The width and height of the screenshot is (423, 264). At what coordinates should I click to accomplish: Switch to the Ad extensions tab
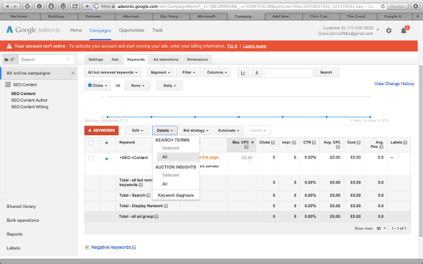pos(166,59)
